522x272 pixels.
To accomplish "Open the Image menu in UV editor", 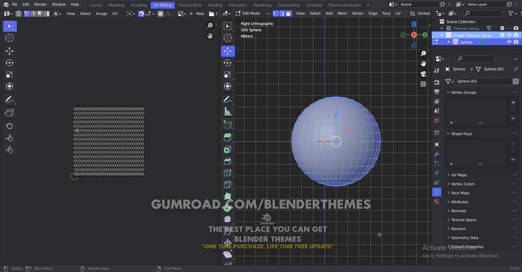I will [x=101, y=13].
